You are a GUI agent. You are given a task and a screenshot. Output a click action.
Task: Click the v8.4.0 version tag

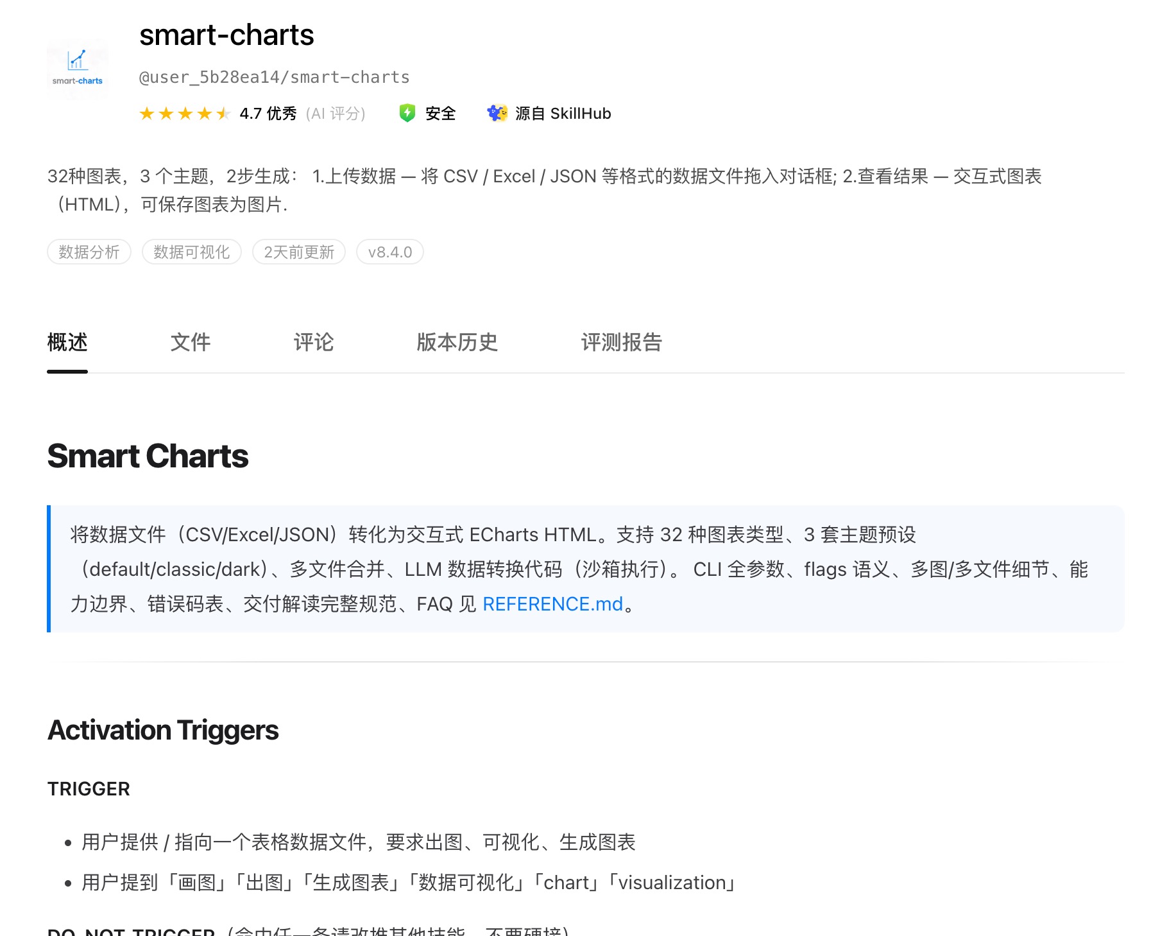[390, 252]
